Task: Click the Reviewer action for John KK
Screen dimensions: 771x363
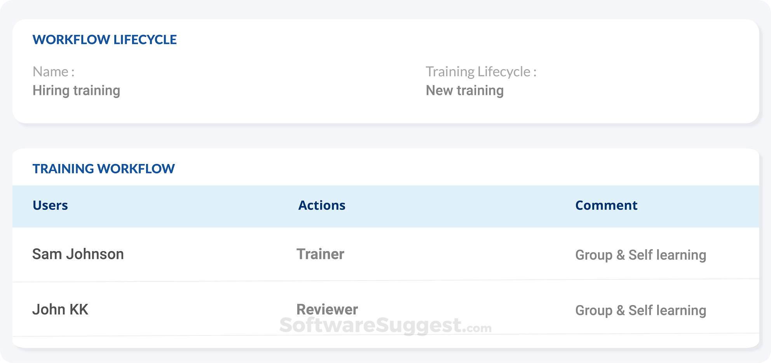Action: [x=327, y=309]
